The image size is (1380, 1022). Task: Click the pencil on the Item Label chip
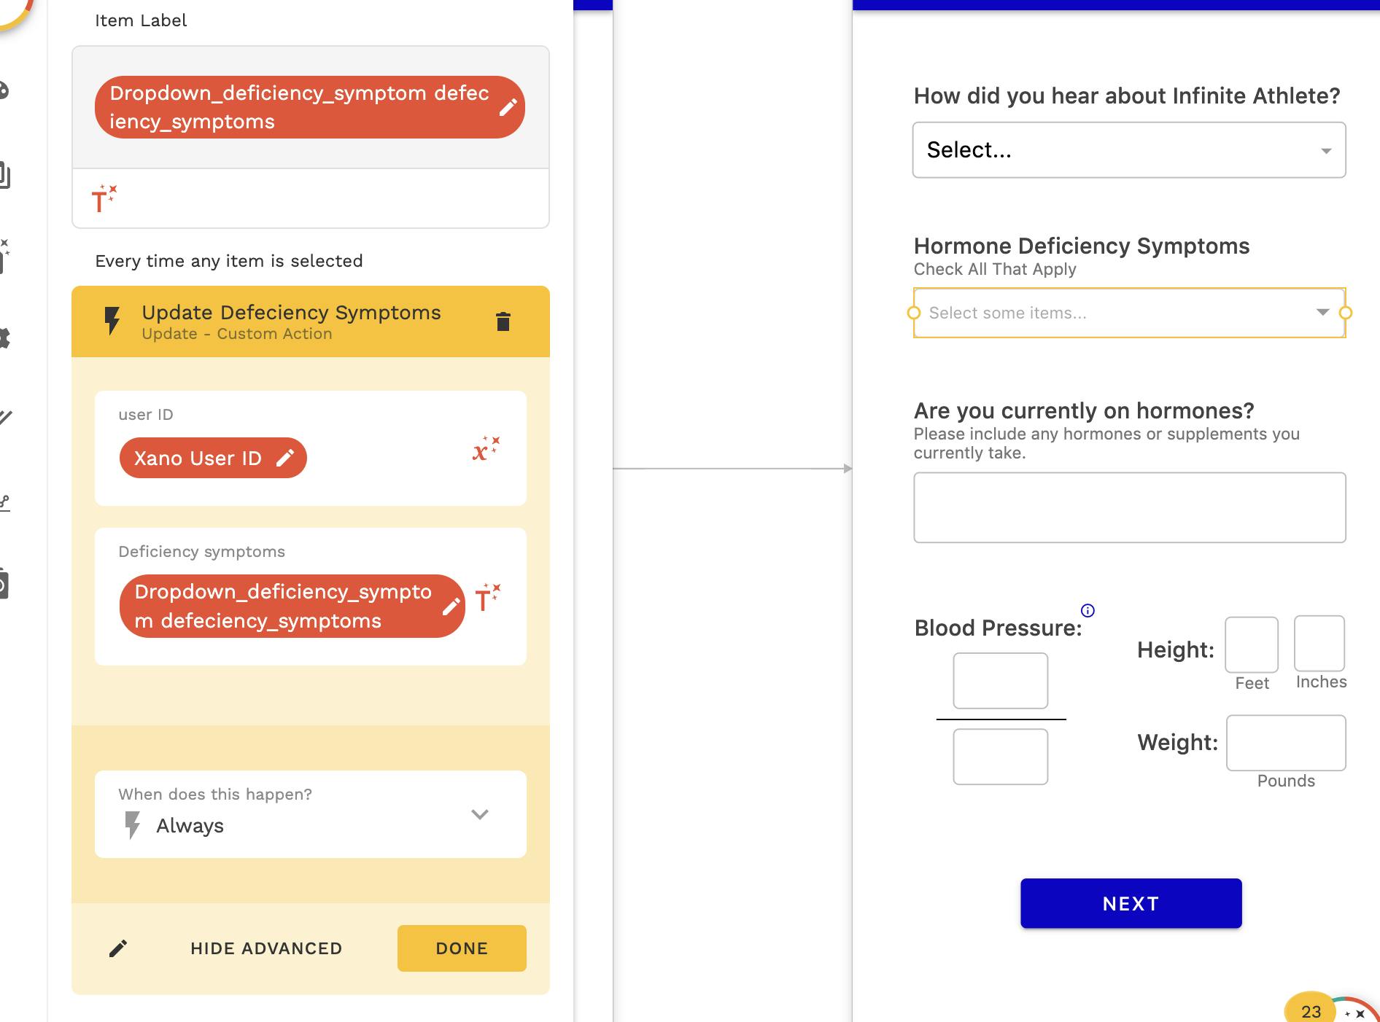pos(508,107)
